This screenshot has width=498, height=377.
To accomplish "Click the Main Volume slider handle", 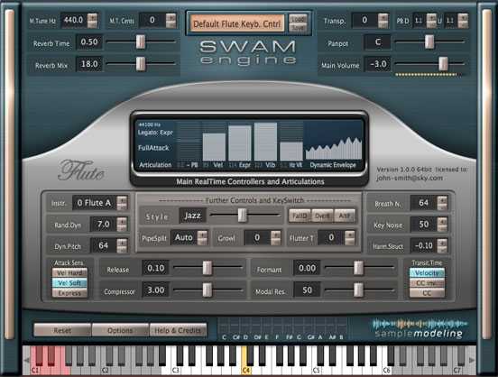I will coord(443,64).
